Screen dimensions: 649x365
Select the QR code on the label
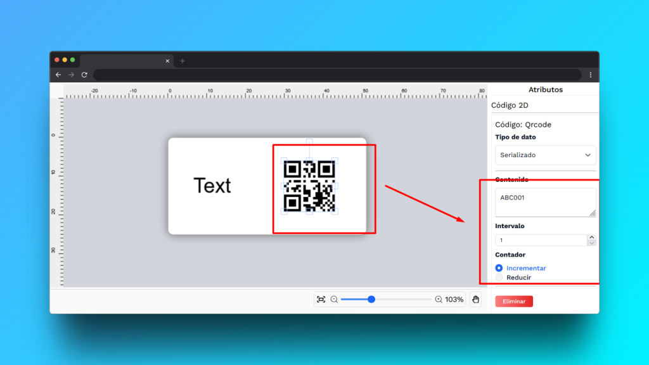coord(309,186)
